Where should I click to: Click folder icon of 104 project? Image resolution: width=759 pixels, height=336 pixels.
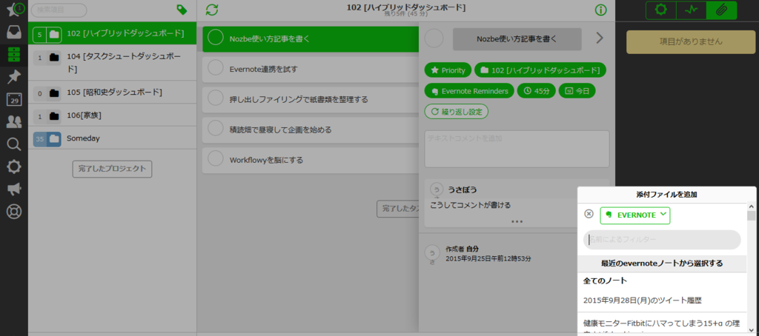54,58
